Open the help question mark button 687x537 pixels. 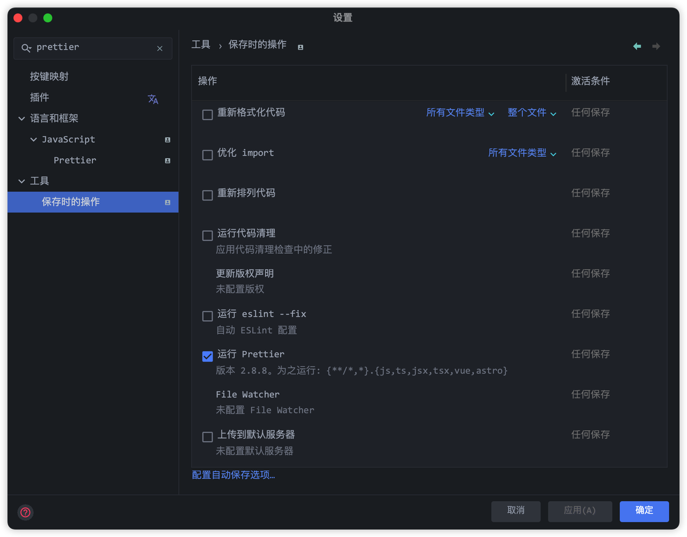[25, 512]
